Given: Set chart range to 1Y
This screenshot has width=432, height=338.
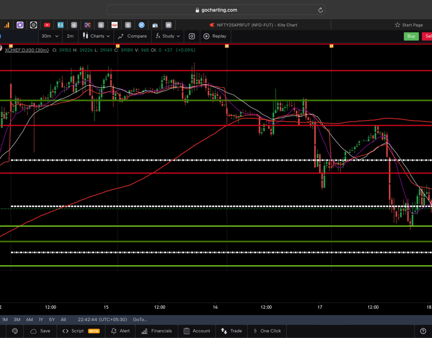Looking at the screenshot, I should pyautogui.click(x=41, y=319).
